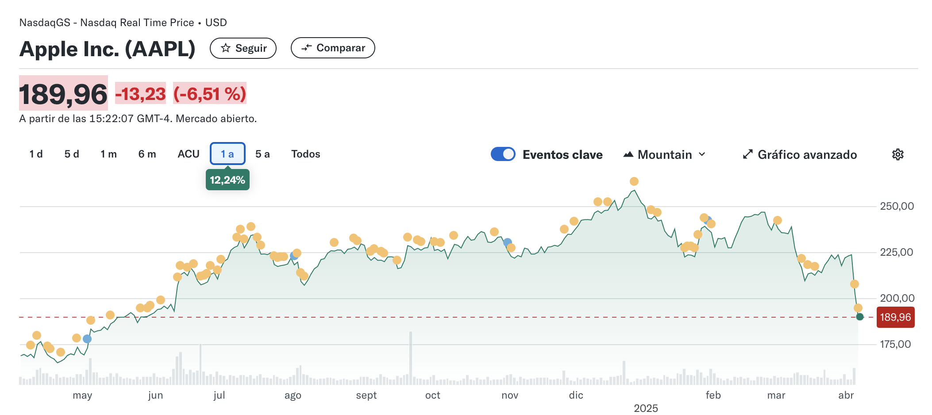Click the (-6,51 %) percent change
Screen dimensions: 932x415
click(210, 94)
